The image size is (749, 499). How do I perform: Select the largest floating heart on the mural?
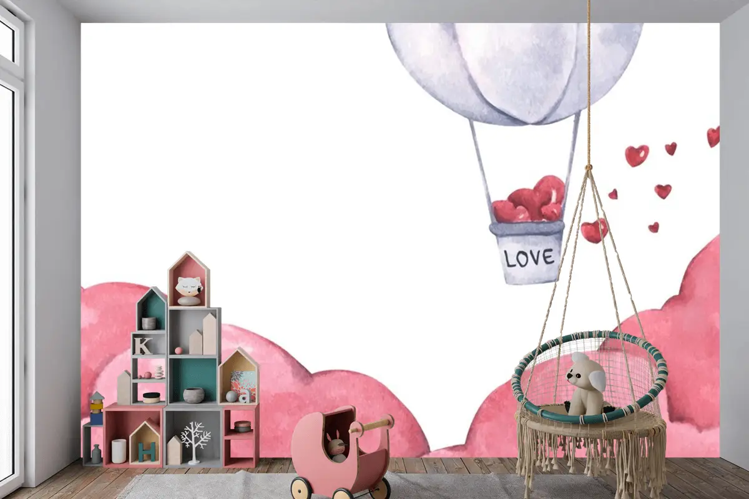pyautogui.click(x=594, y=230)
